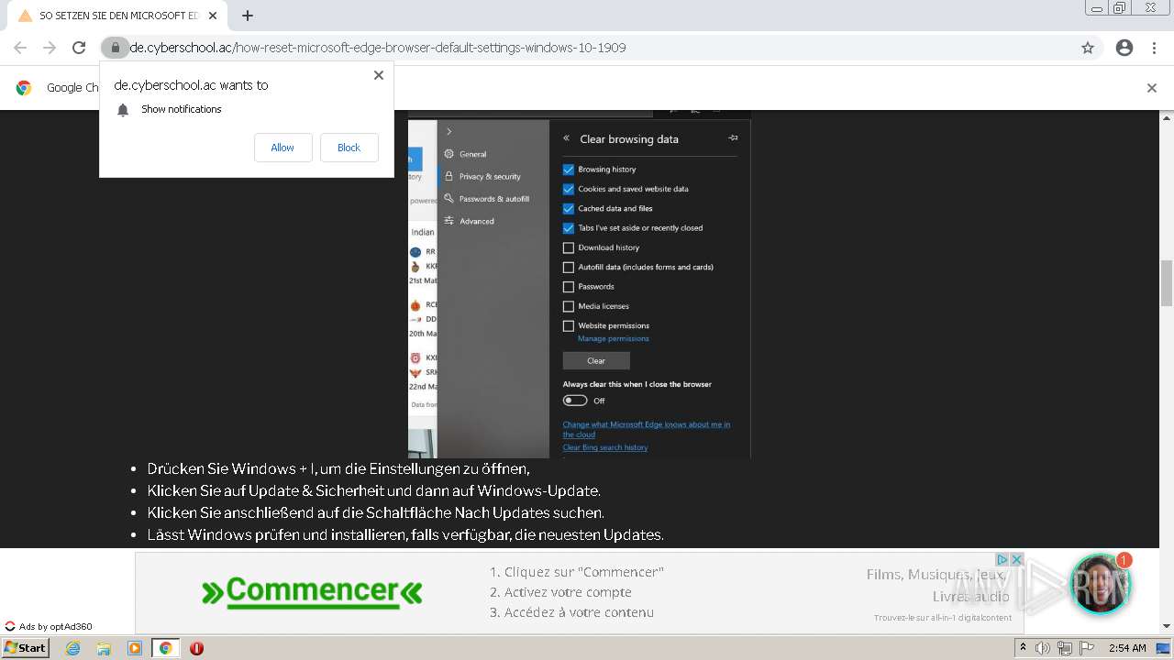1174x660 pixels.
Task: Open a new browser tab
Action: coord(248,16)
